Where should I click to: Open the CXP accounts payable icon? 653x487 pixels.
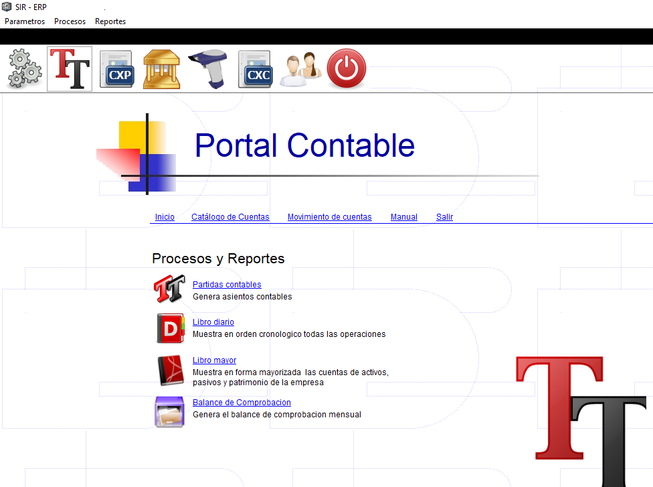(x=117, y=69)
